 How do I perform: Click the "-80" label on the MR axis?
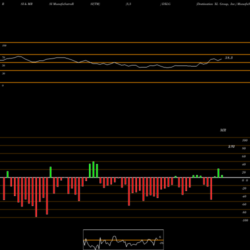click(244, 212)
